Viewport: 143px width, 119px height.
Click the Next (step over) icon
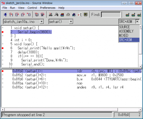(17, 15)
